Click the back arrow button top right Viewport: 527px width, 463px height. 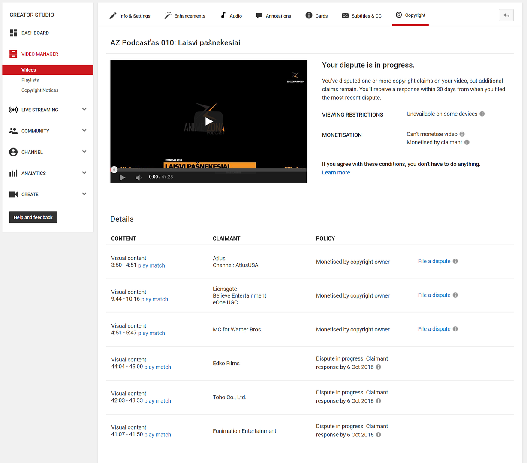coord(506,15)
